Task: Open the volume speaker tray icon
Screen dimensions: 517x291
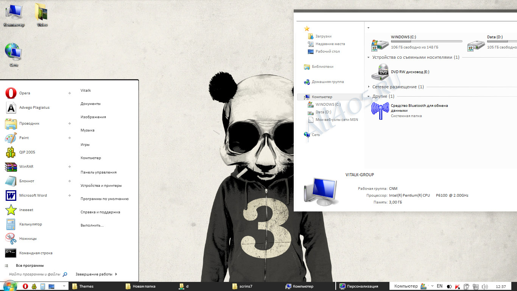Action: tap(484, 286)
